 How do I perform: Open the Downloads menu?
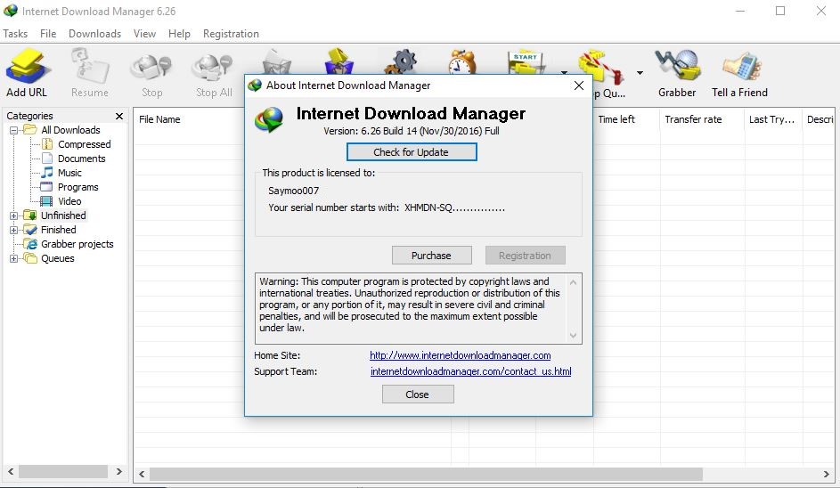[x=94, y=34]
